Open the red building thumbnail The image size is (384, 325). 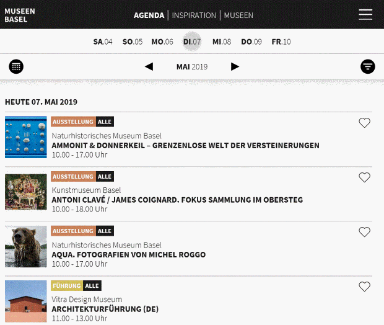coord(26,301)
